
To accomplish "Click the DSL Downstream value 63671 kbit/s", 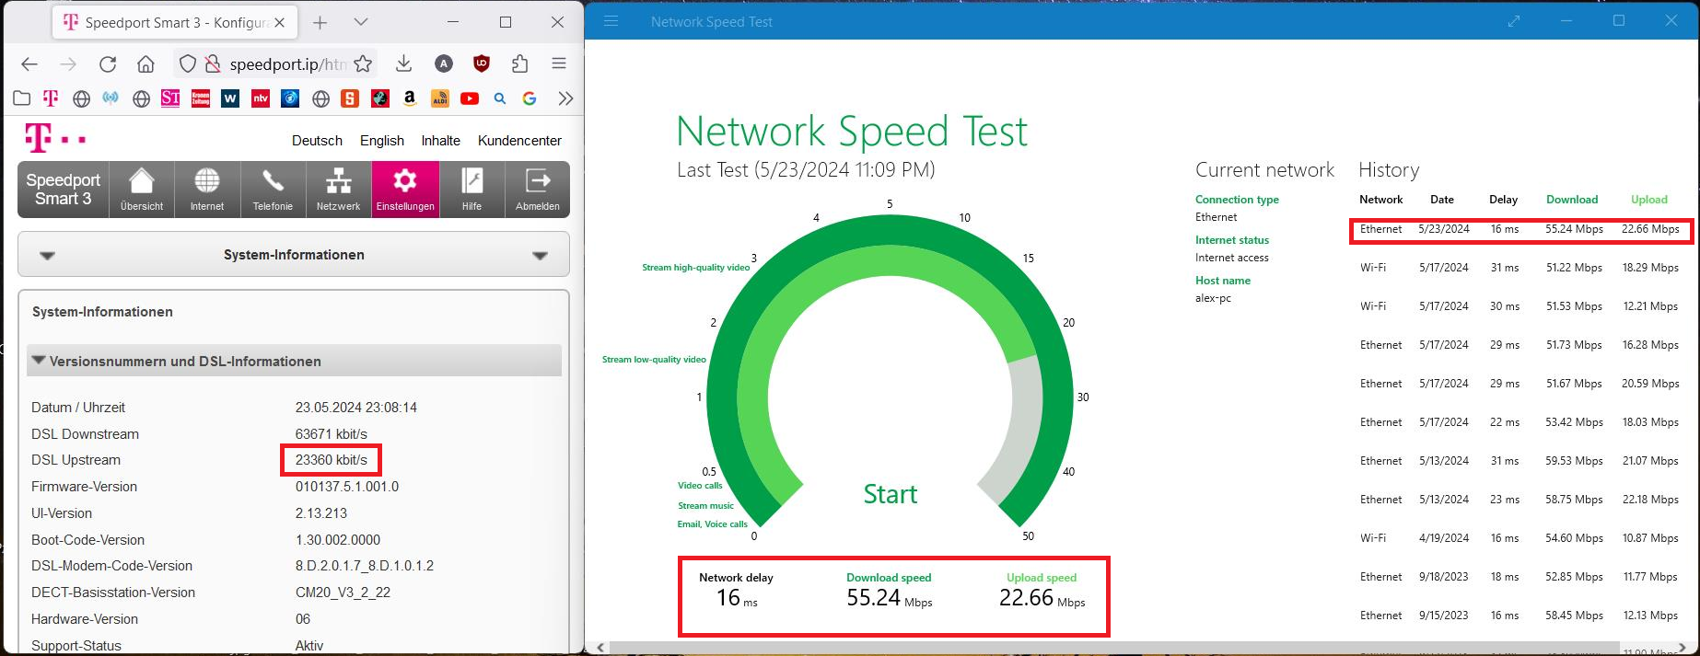I will (x=332, y=434).
